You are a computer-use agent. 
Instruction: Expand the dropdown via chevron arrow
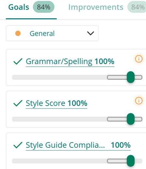pos(91,33)
